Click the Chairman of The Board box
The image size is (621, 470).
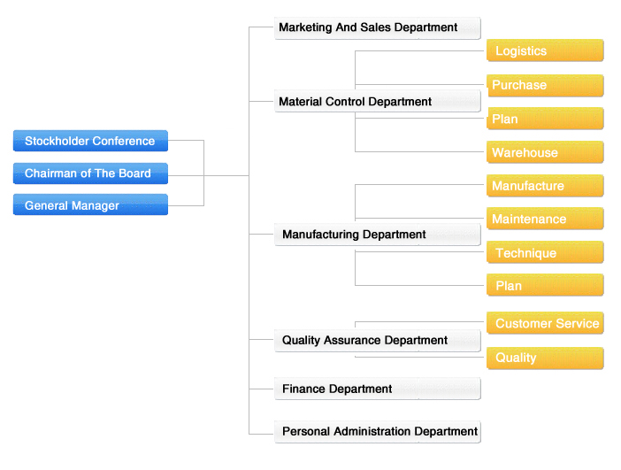90,173
